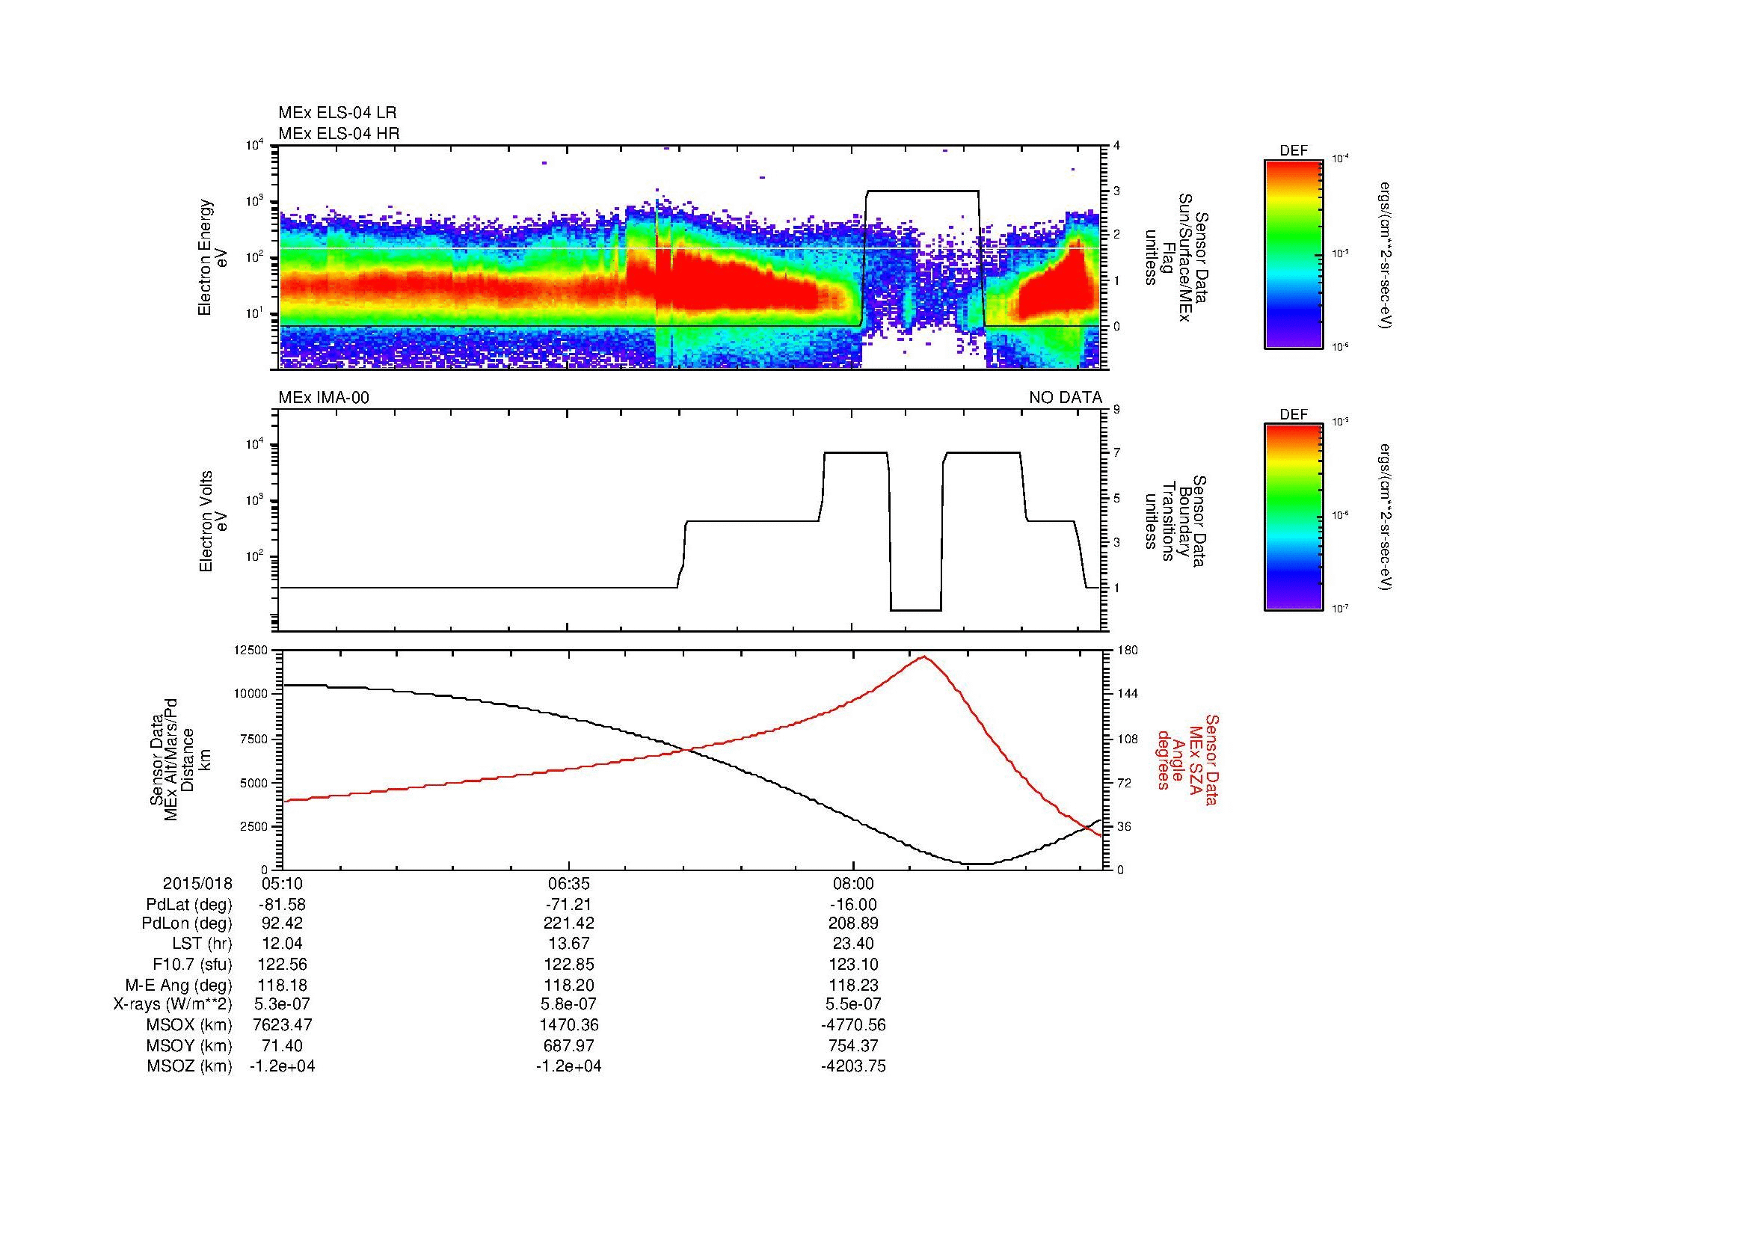Click the top DEF electron color bar

[x=1294, y=254]
